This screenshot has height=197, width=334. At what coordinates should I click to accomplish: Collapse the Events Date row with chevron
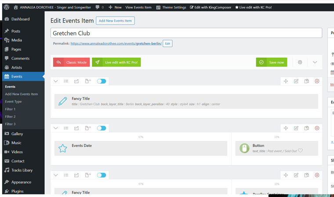pos(56,128)
